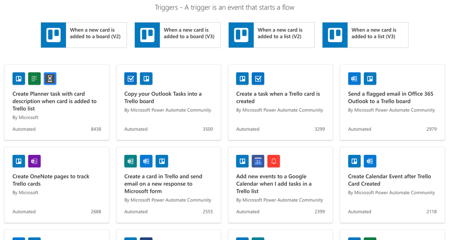Click checkmark tasks icon in Create a task when Trello card created
452x240 pixels.
pos(258,78)
